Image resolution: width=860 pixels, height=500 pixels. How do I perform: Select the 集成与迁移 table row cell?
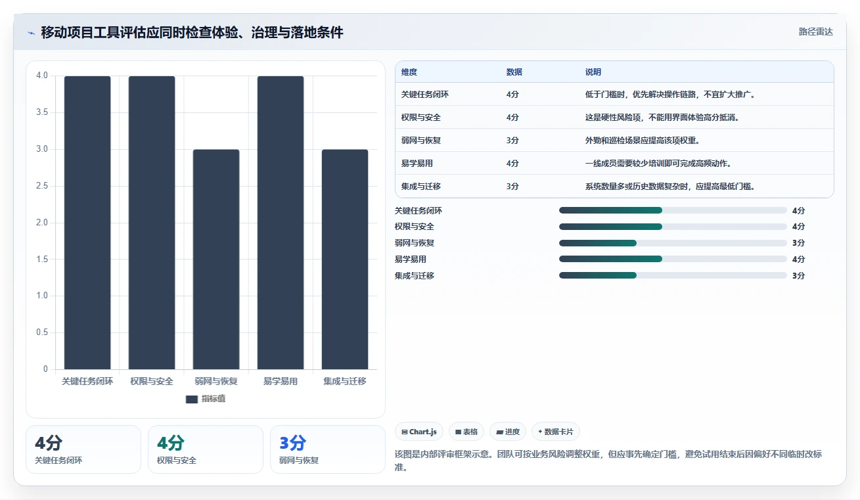(x=421, y=187)
